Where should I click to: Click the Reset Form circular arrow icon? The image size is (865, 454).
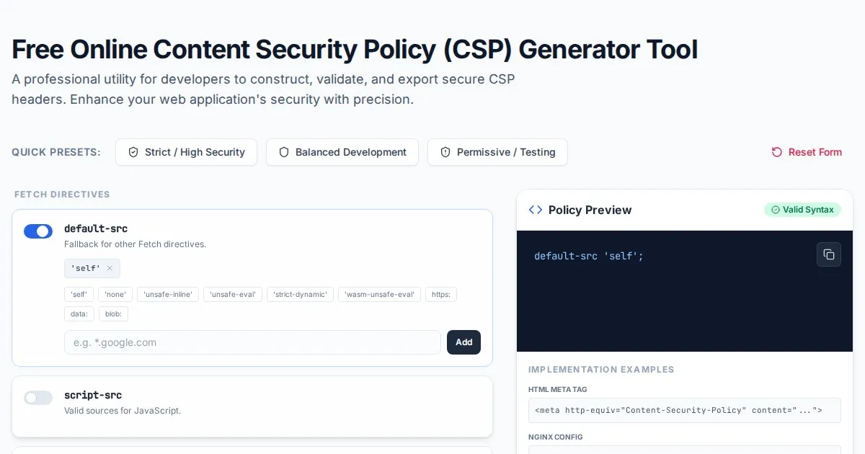[x=776, y=152]
